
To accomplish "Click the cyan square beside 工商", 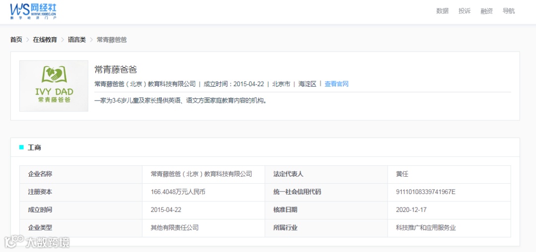I will point(21,148).
